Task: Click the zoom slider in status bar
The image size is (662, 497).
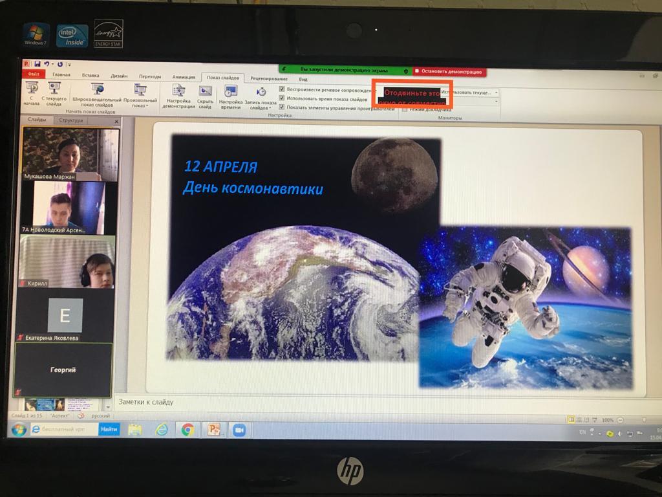Action: point(643,420)
